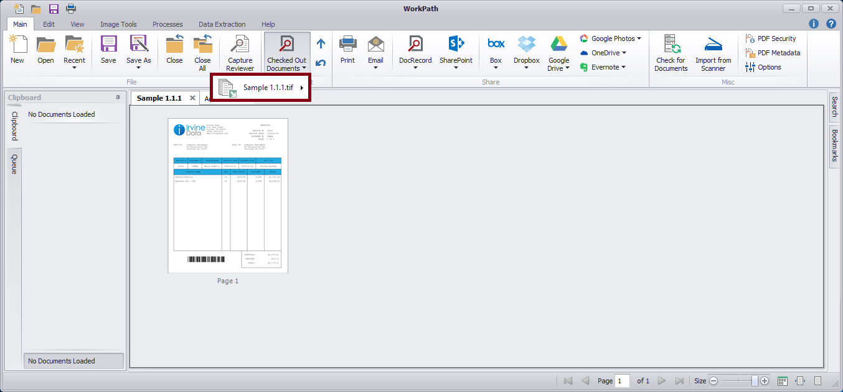The image size is (843, 392).
Task: Click the blue info icon at top right
Action: click(x=814, y=24)
